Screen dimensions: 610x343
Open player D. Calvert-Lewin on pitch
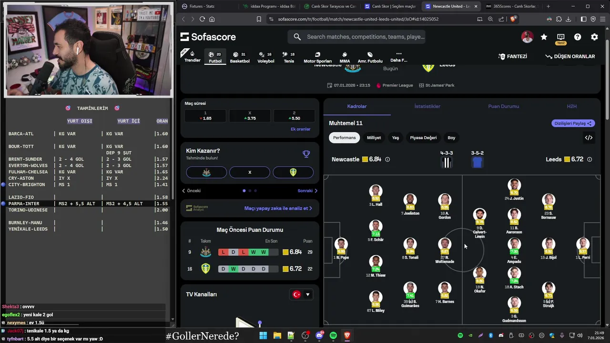click(479, 223)
